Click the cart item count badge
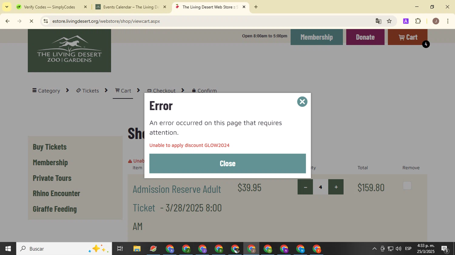 coord(426,44)
